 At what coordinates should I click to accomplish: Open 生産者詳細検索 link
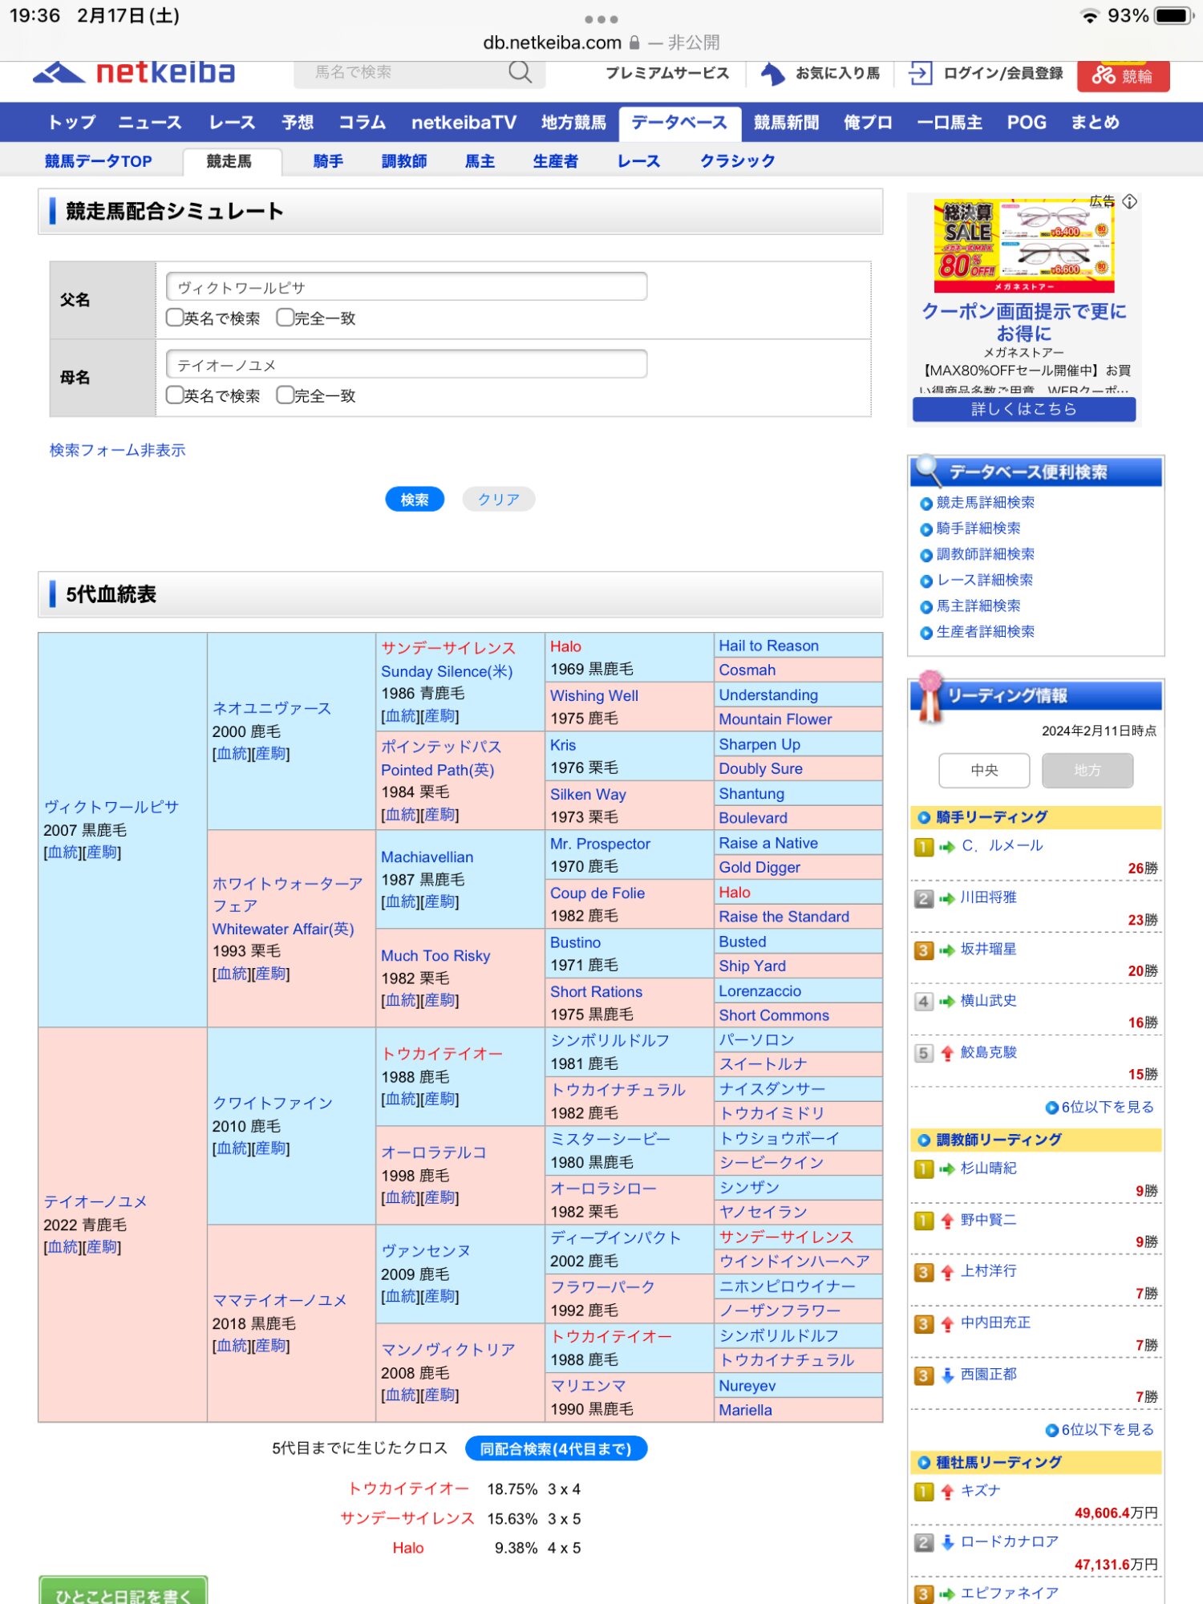pyautogui.click(x=985, y=632)
